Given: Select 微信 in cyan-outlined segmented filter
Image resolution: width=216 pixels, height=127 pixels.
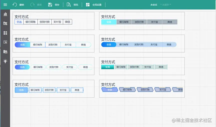Looking at the screenshot, I should (x=83, y=45).
